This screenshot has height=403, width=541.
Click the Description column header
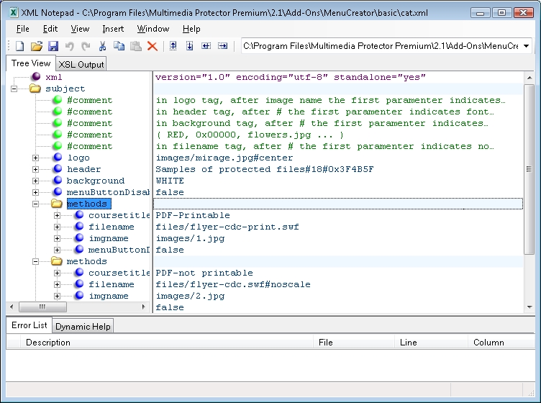pos(48,343)
